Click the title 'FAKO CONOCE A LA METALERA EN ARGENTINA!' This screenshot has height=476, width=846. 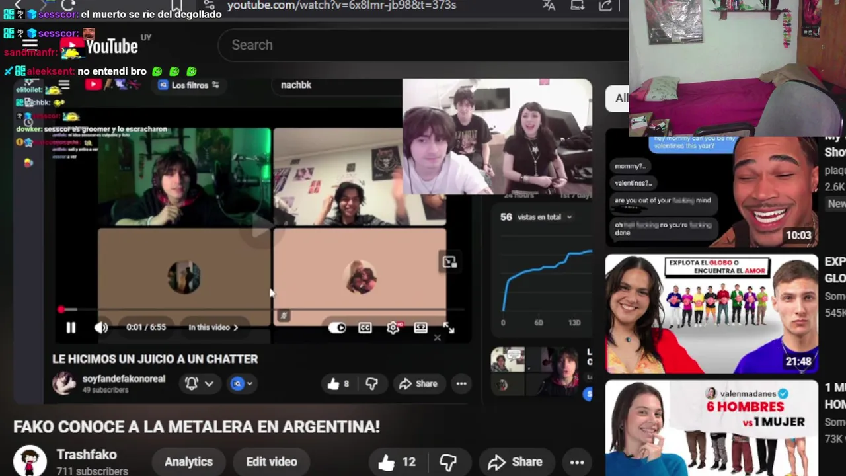click(x=196, y=427)
